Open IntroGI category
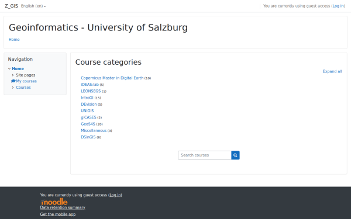 coord(87,98)
